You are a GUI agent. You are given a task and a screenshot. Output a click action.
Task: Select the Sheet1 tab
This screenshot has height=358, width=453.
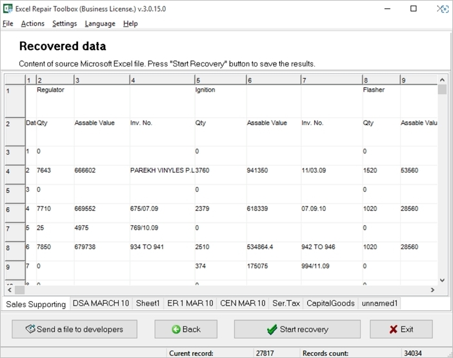click(148, 303)
